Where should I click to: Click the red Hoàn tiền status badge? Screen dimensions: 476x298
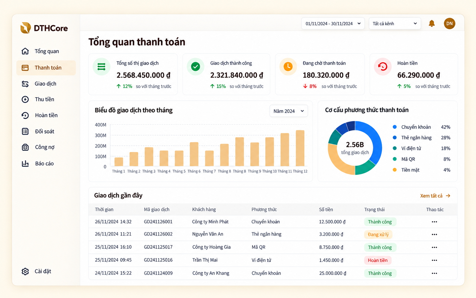[x=378, y=260]
